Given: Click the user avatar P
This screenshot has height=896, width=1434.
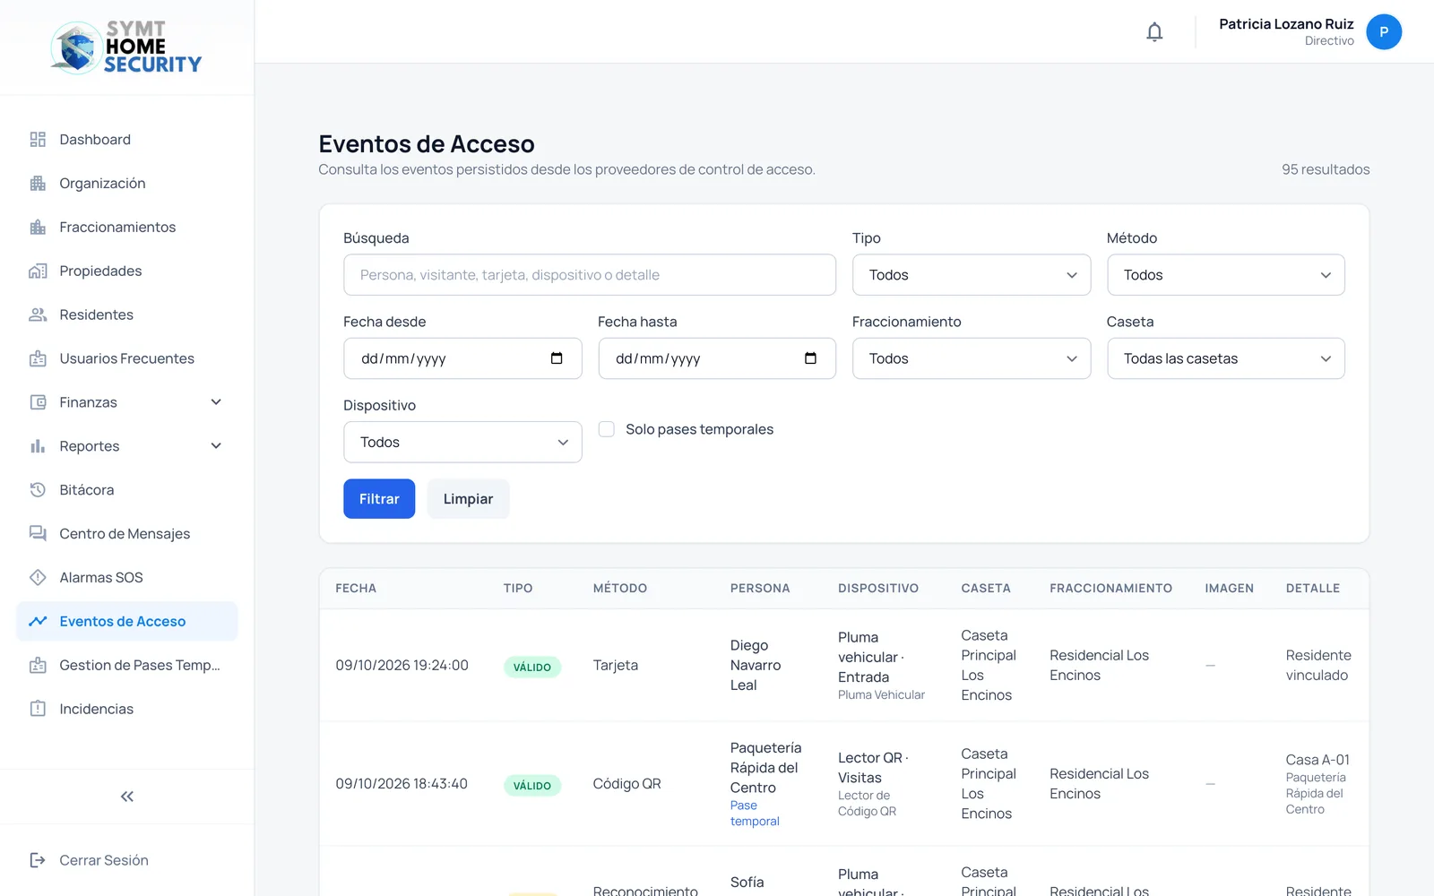Looking at the screenshot, I should 1384,32.
